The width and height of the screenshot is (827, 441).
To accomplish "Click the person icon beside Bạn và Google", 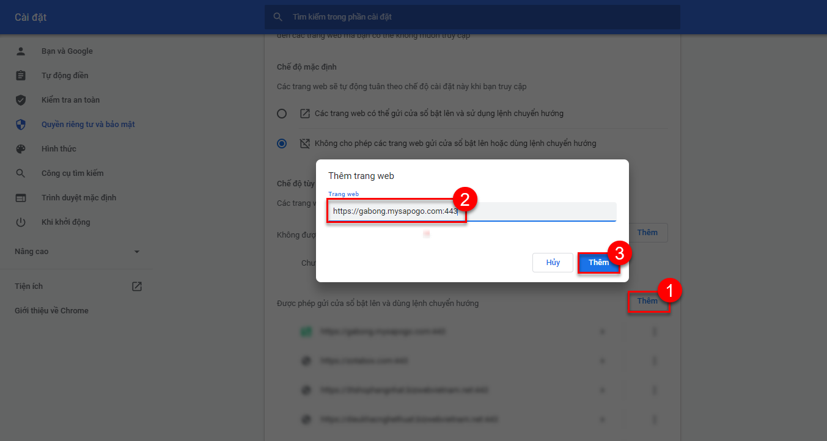I will (x=21, y=51).
